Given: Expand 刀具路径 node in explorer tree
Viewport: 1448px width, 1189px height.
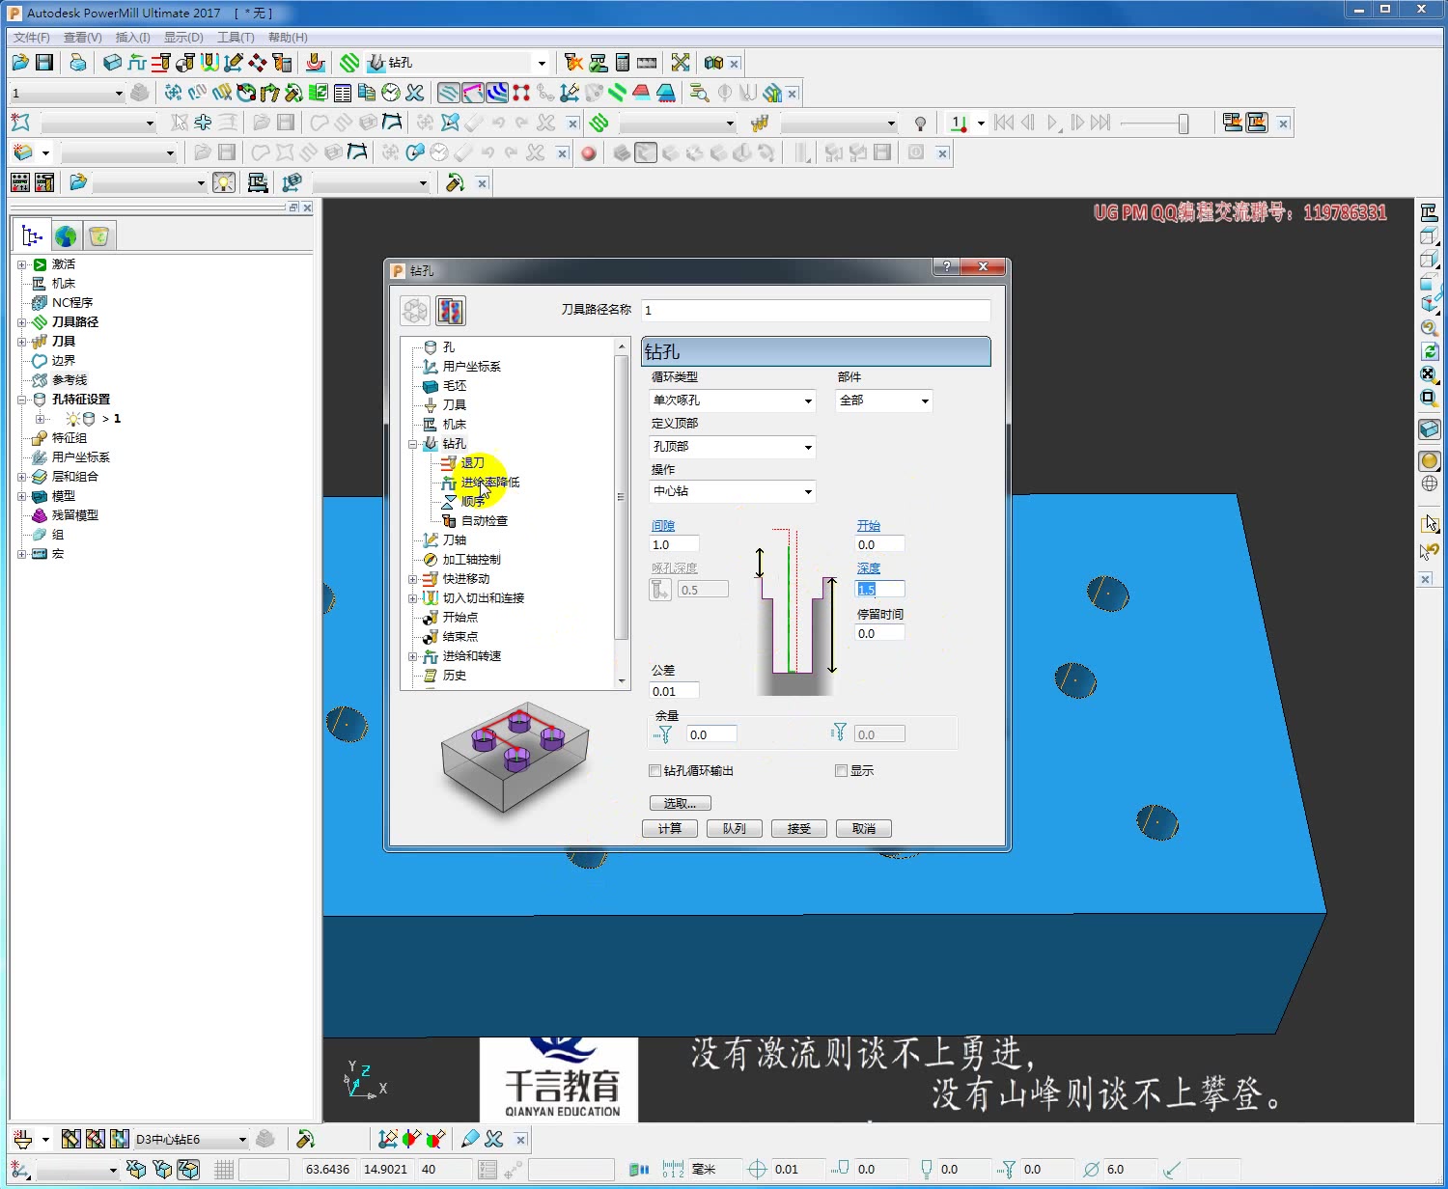Looking at the screenshot, I should point(21,322).
